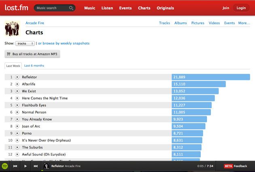Click the Arcade Fire artist thumbnail
The height and width of the screenshot is (172, 255).
[x=12, y=28]
